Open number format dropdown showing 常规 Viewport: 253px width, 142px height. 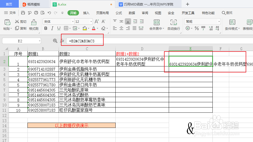tap(219, 21)
